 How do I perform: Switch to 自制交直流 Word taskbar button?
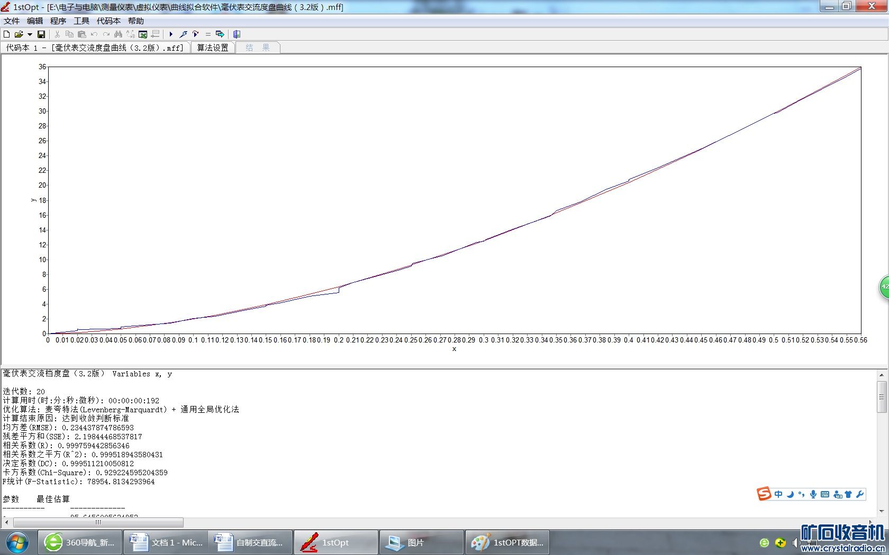[250, 542]
